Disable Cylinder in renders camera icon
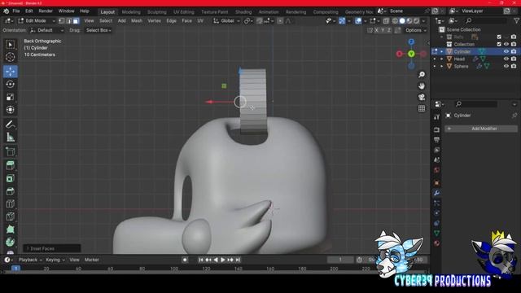 tap(514, 51)
